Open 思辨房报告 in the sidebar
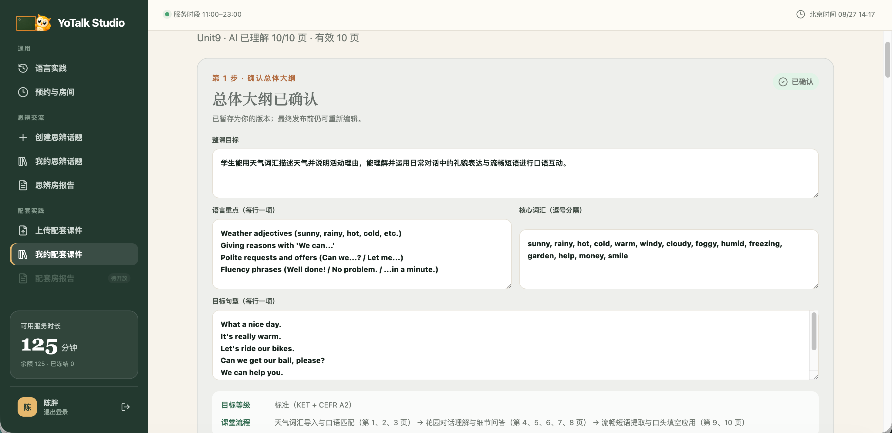This screenshot has width=892, height=433. [74, 185]
